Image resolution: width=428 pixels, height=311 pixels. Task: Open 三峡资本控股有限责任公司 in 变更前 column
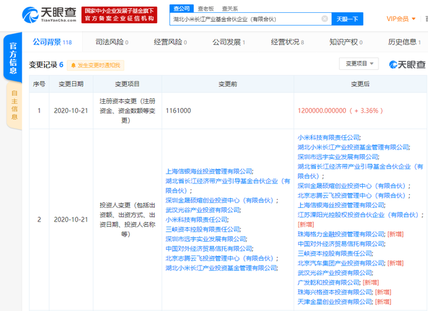click(202, 230)
